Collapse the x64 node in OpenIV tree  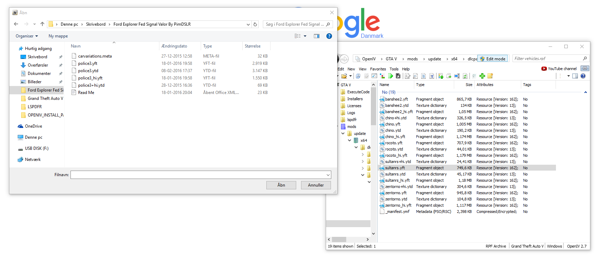350,140
